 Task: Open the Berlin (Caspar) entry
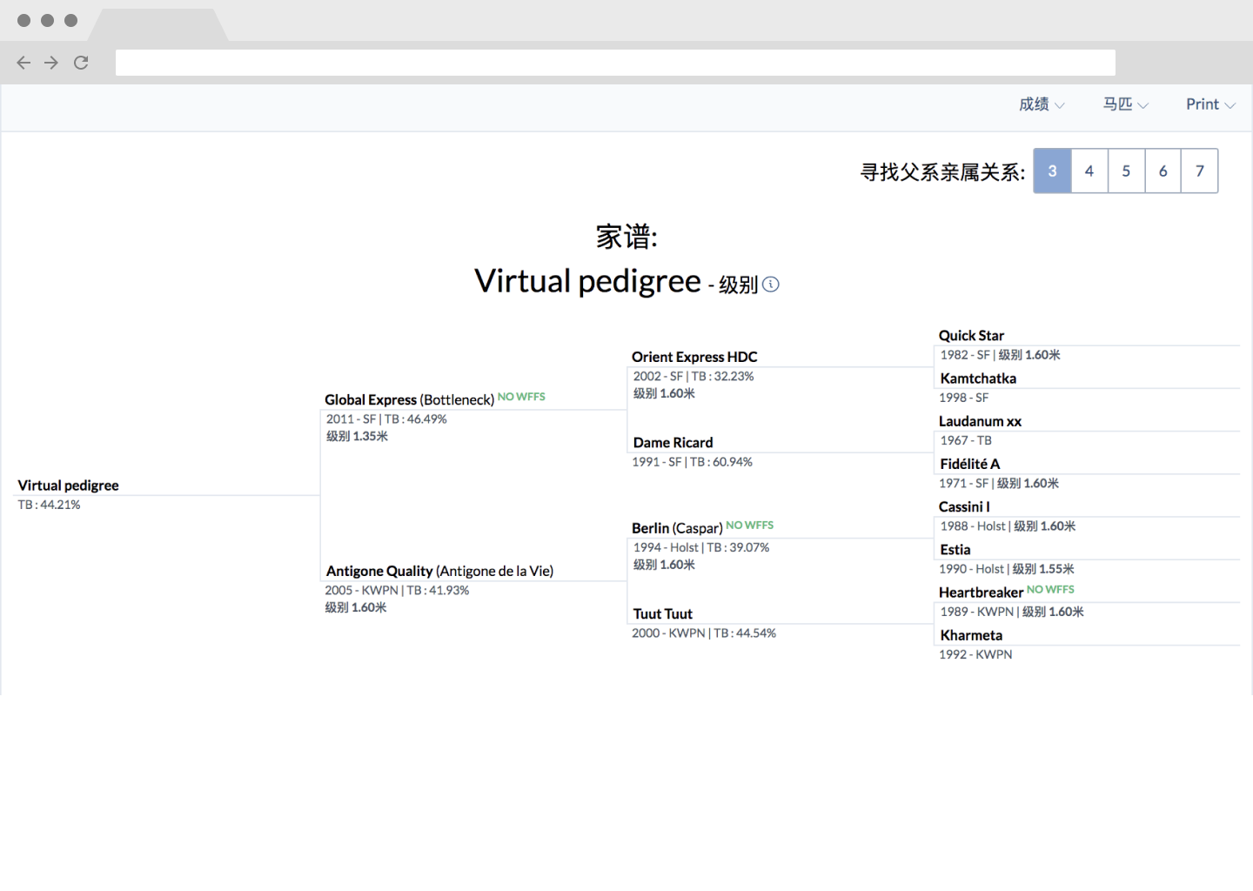point(677,528)
